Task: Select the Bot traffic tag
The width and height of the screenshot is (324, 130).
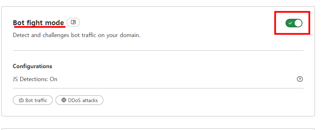Action: (x=33, y=100)
